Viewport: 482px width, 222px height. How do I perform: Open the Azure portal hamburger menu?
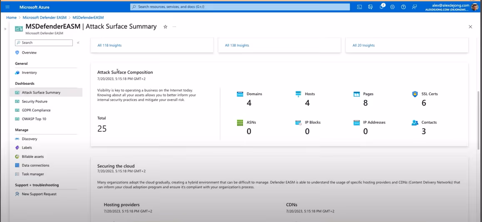click(x=7, y=7)
